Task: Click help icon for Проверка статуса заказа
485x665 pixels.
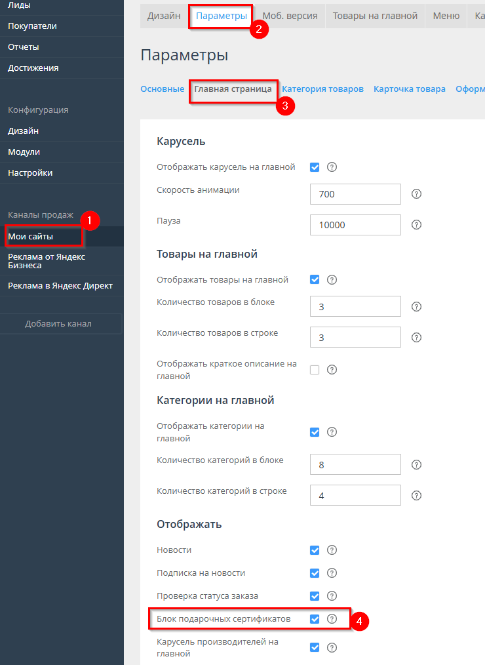Action: (x=332, y=596)
